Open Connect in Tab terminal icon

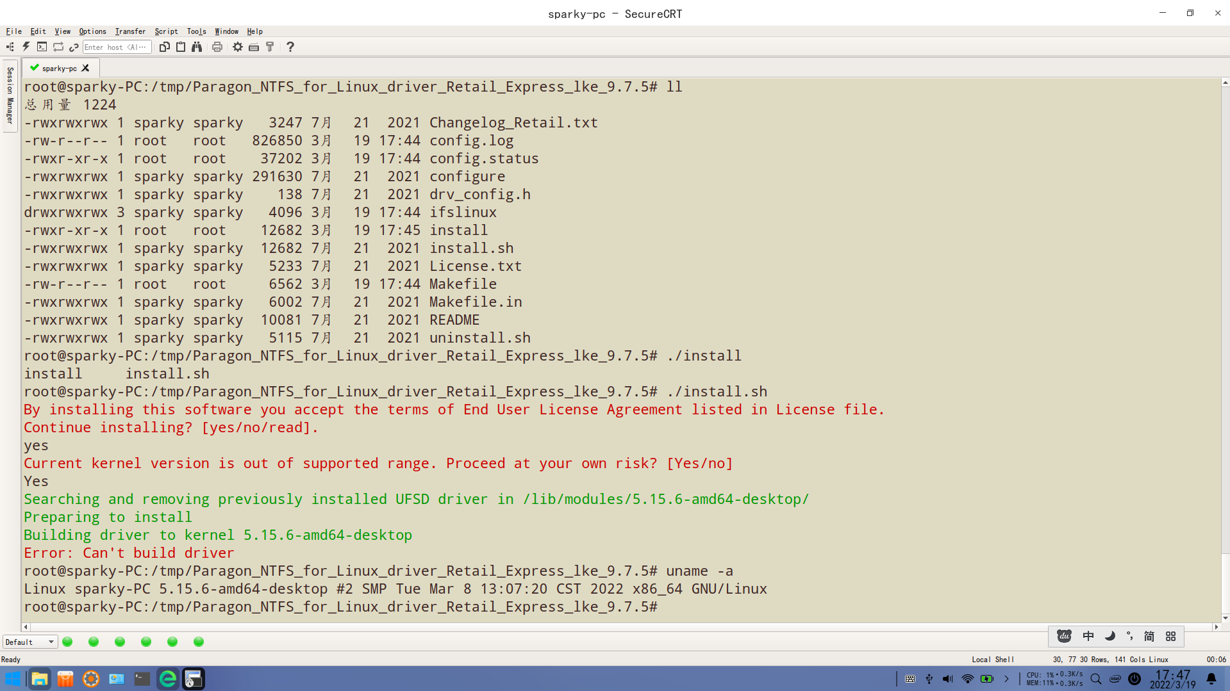point(42,47)
